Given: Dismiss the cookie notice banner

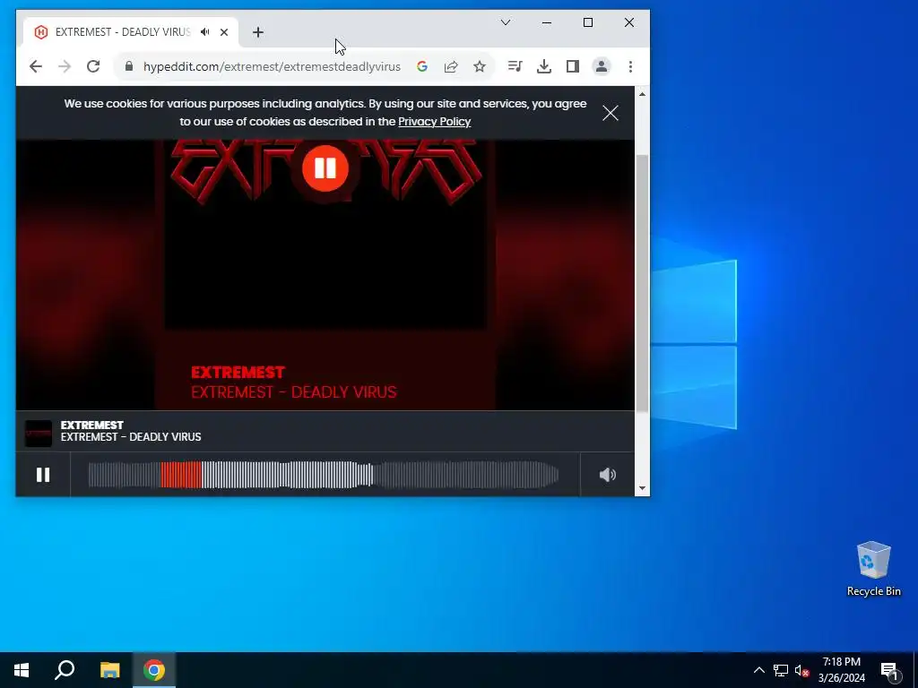Looking at the screenshot, I should click(x=610, y=113).
